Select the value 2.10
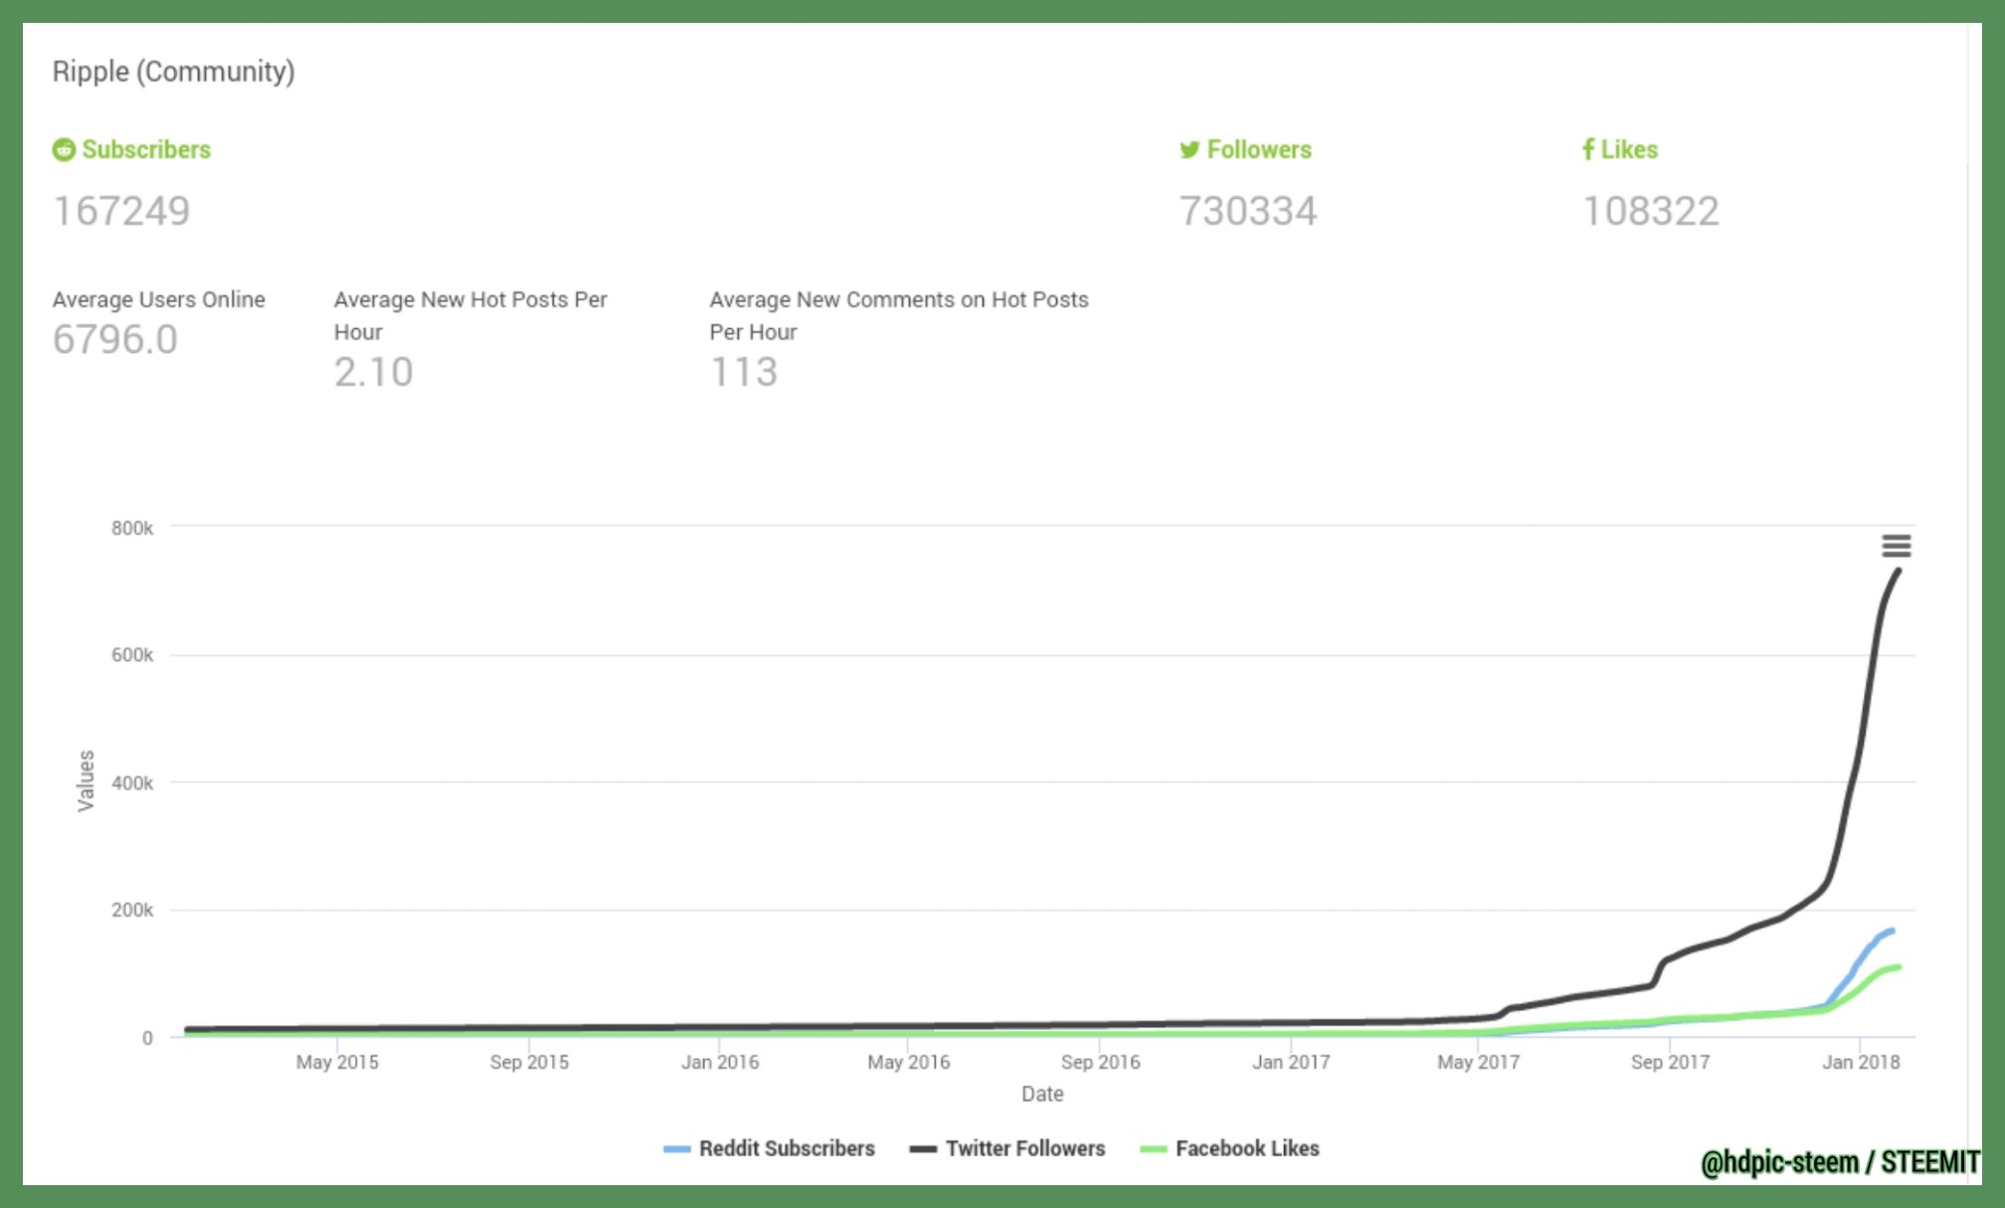Screen dimensions: 2005x1208 tap(373, 373)
